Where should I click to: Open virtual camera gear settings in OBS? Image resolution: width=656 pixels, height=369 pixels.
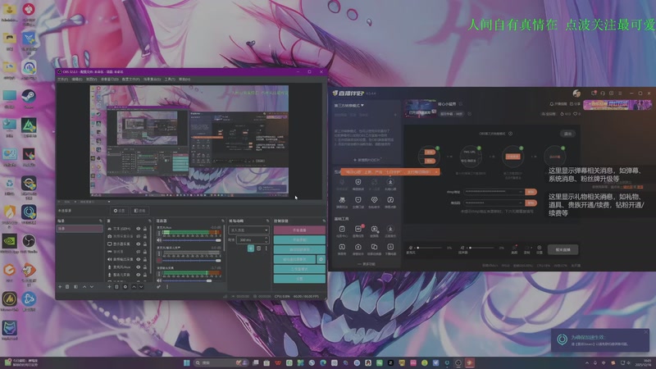321,259
